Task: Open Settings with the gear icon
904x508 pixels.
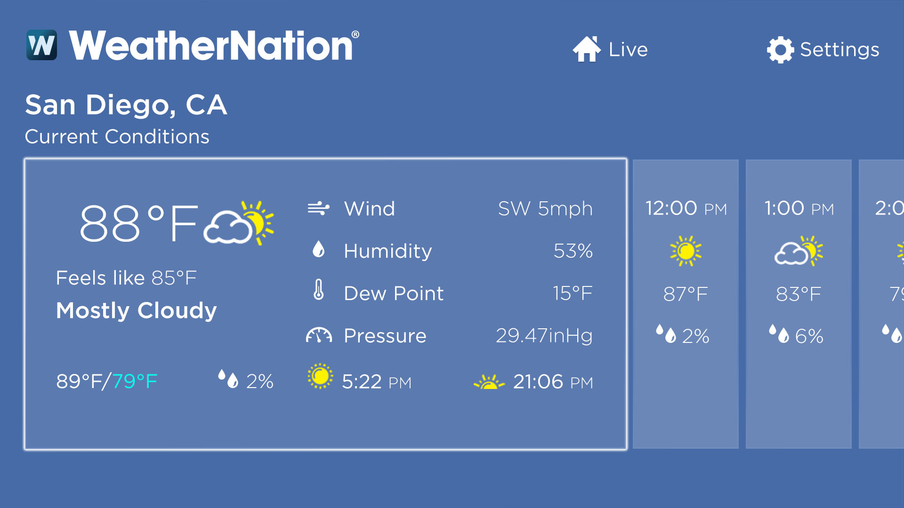Action: [x=780, y=48]
